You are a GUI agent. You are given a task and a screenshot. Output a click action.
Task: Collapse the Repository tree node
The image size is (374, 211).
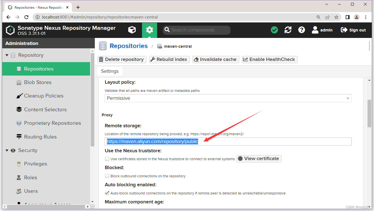pyautogui.click(x=7, y=55)
